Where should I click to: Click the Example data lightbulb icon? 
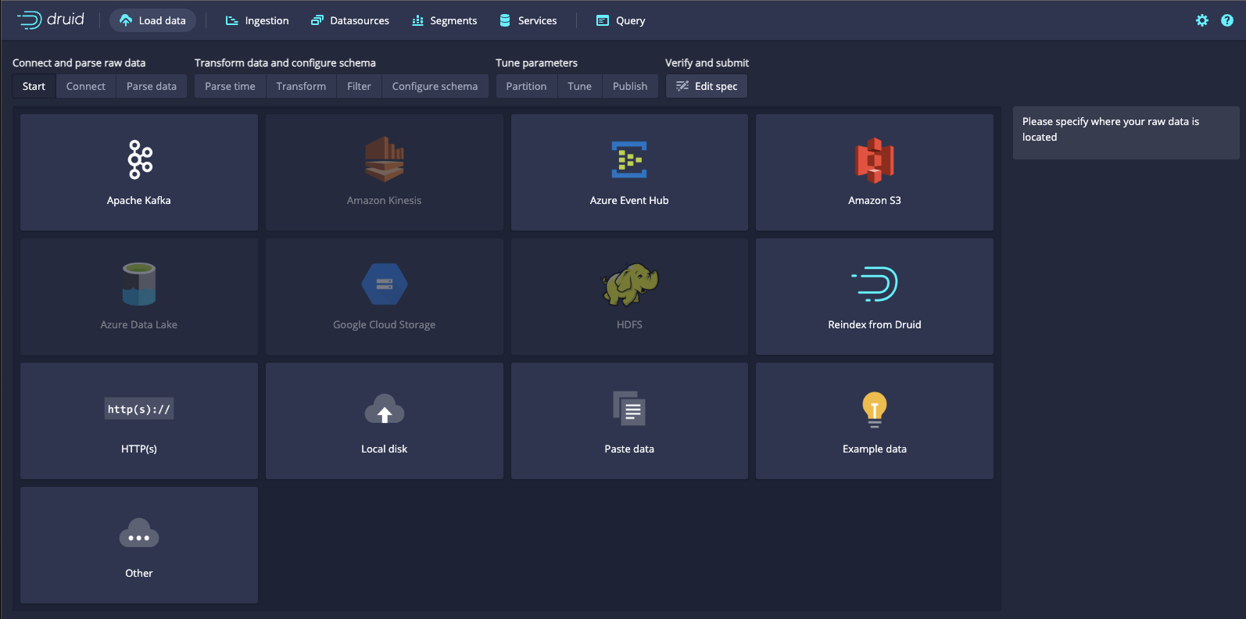[x=875, y=410]
